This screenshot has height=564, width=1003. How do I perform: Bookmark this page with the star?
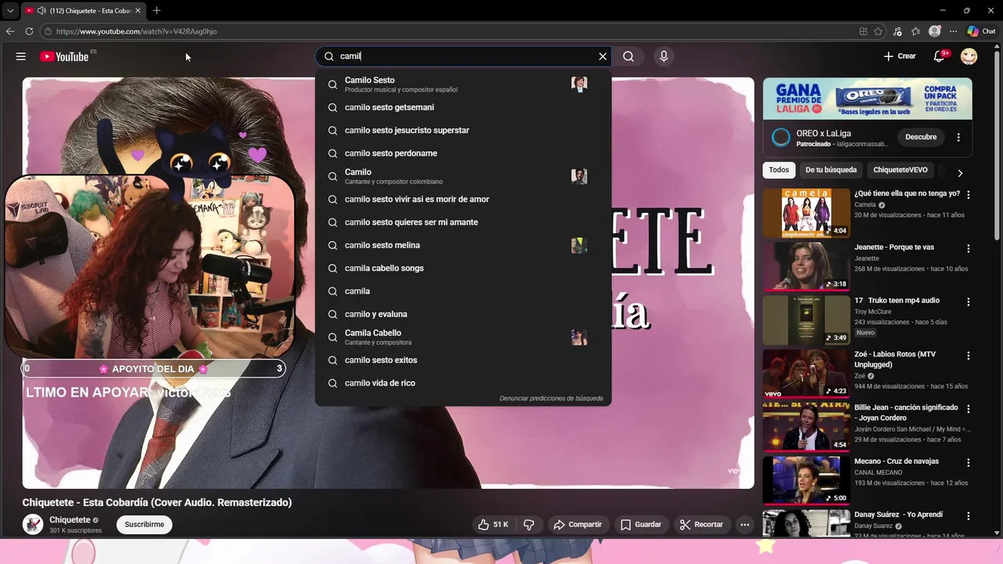tap(878, 31)
